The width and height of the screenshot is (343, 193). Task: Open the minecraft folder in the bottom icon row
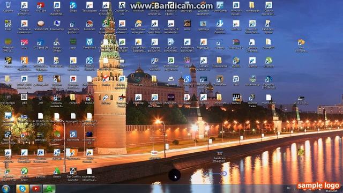pos(219,99)
